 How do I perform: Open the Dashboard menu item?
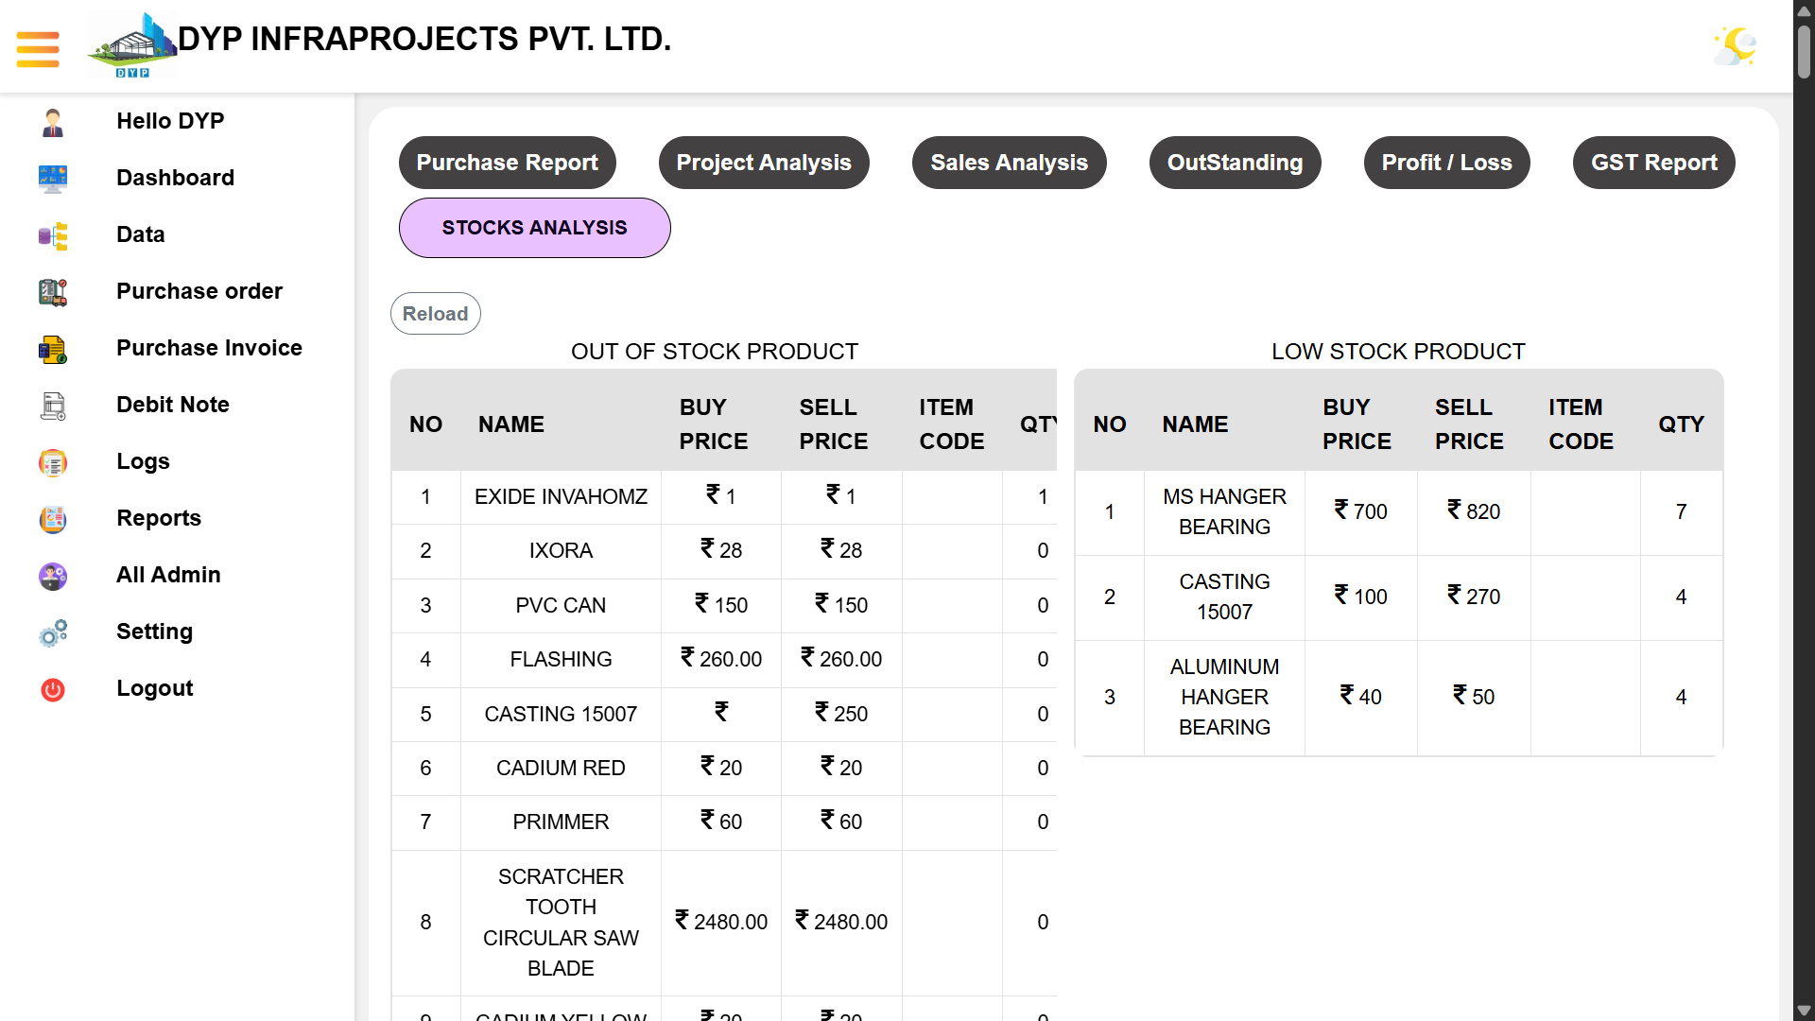[x=175, y=178]
